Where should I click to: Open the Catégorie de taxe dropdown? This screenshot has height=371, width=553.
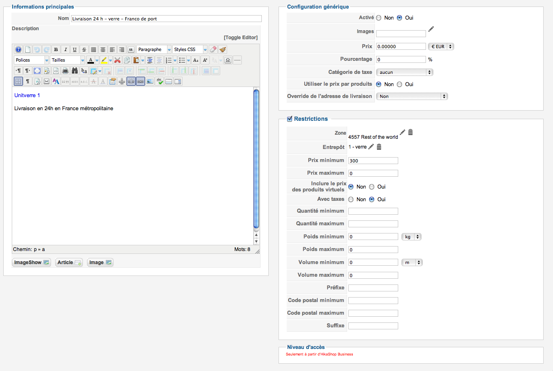click(x=404, y=72)
